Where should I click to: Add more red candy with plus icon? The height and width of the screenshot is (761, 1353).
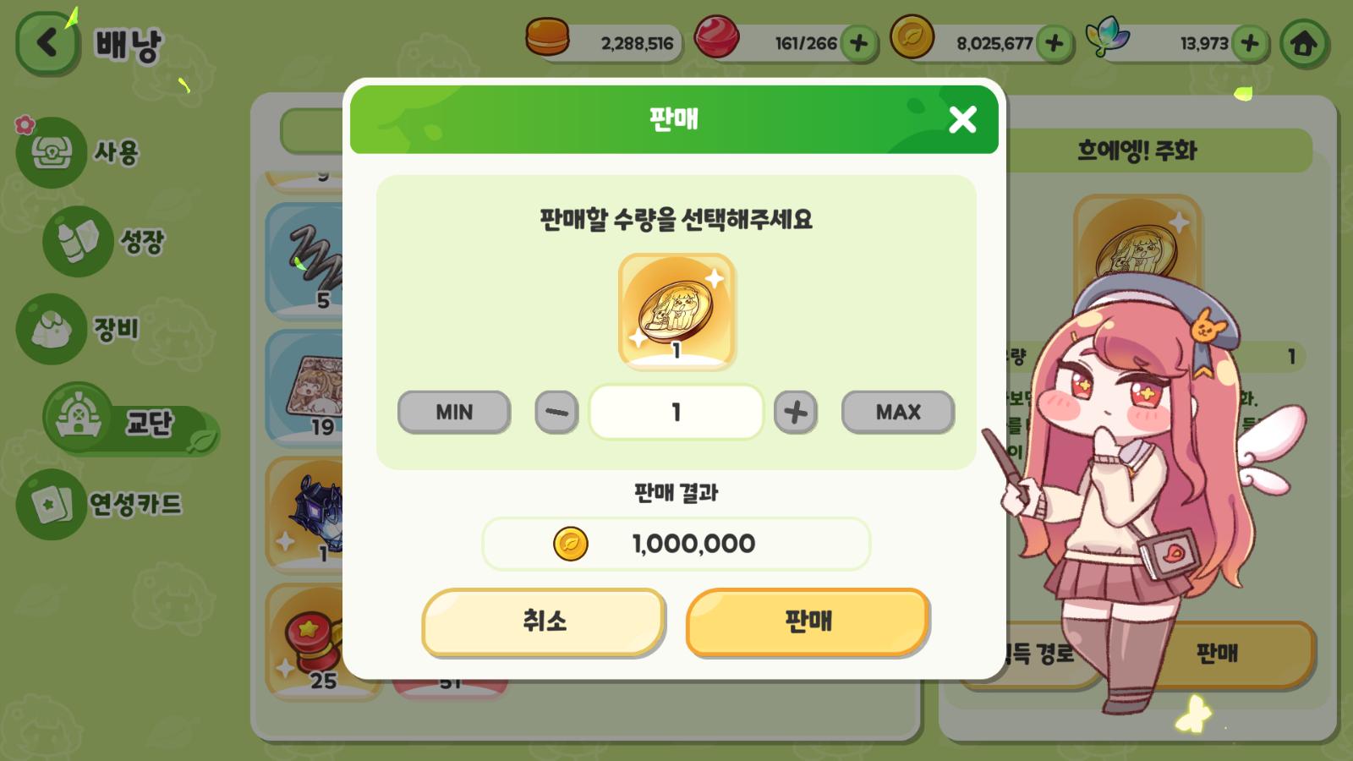(858, 43)
